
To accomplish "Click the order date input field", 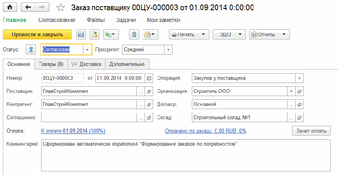I will [120, 78].
